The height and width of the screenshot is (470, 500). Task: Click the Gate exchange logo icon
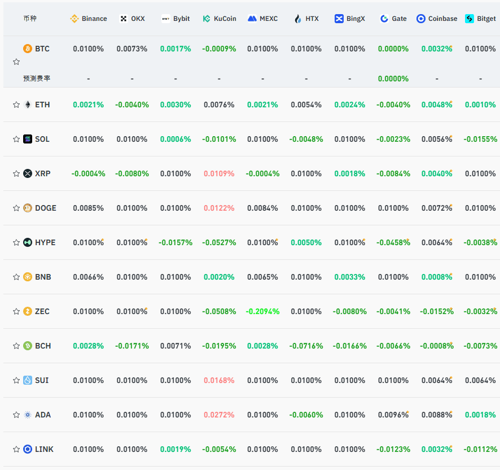click(384, 19)
